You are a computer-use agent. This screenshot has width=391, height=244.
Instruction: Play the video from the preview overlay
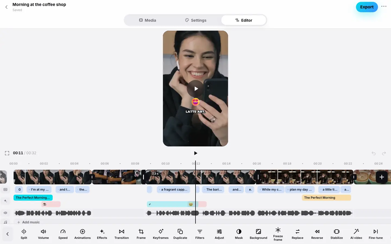coord(195,89)
